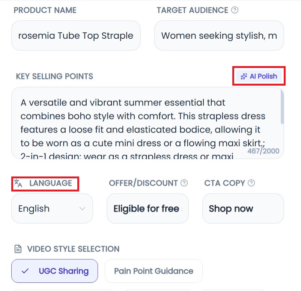Image resolution: width=301 pixels, height=291 pixels.
Task: Expand the language chevron arrow
Action: [x=83, y=209]
